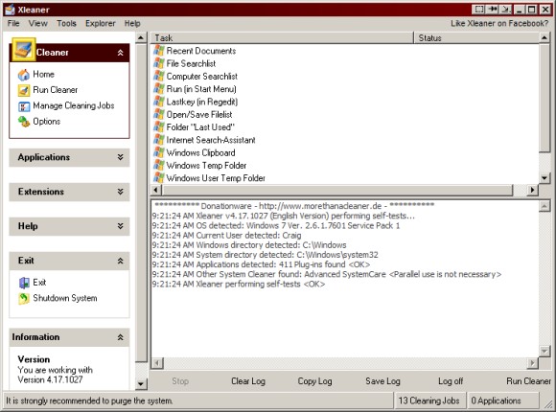556x412 pixels.
Task: Click the File Searchlist task icon
Action: click(x=158, y=63)
